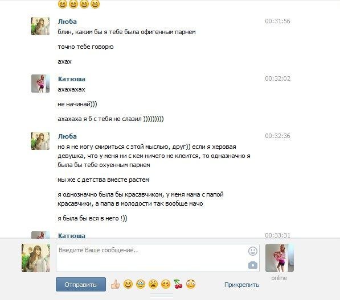Open the online contact's avatar at right
Screen dimensions: 340x300
280,258
